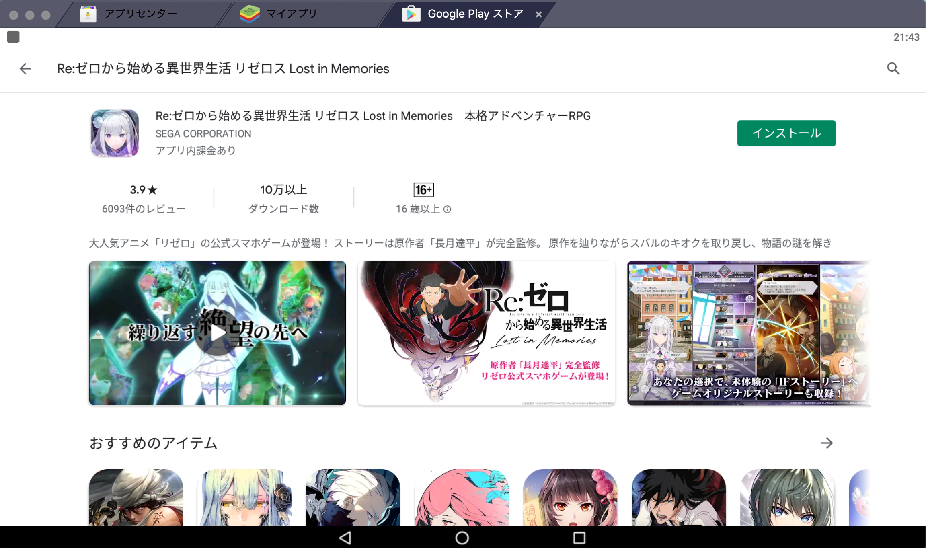Click the app title next to SEGA CORPORATION
926x548 pixels.
(x=373, y=116)
